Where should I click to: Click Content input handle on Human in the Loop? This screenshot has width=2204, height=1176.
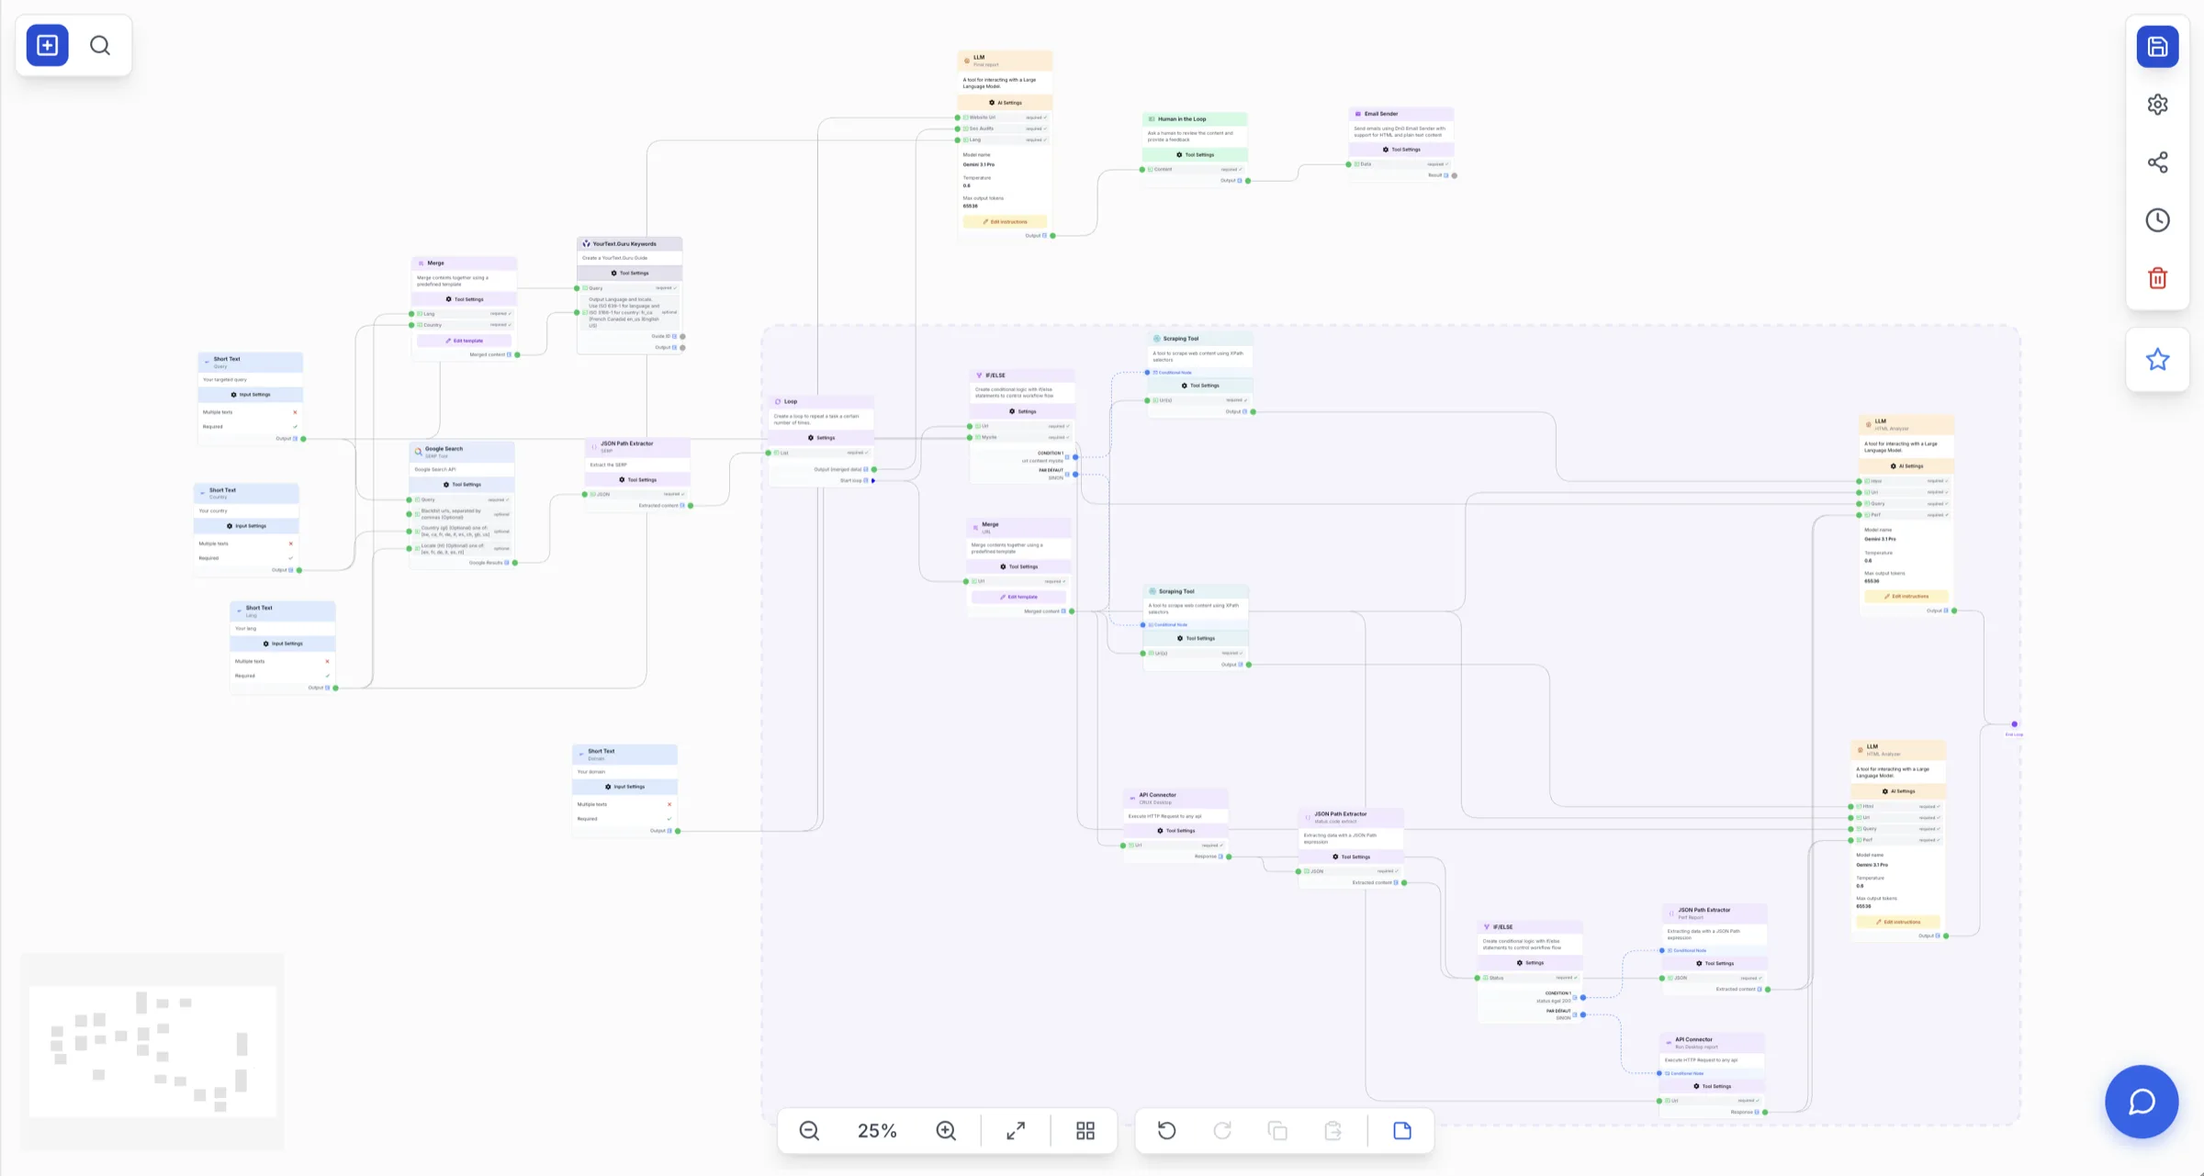click(x=1142, y=170)
